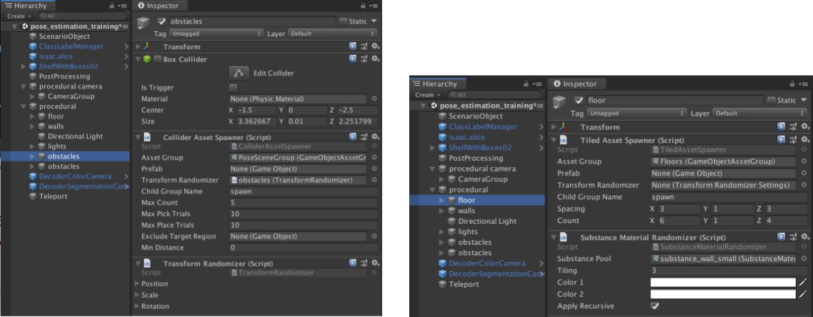Uncheck Apply Recursive checkbox
The height and width of the screenshot is (317, 813).
[x=654, y=306]
